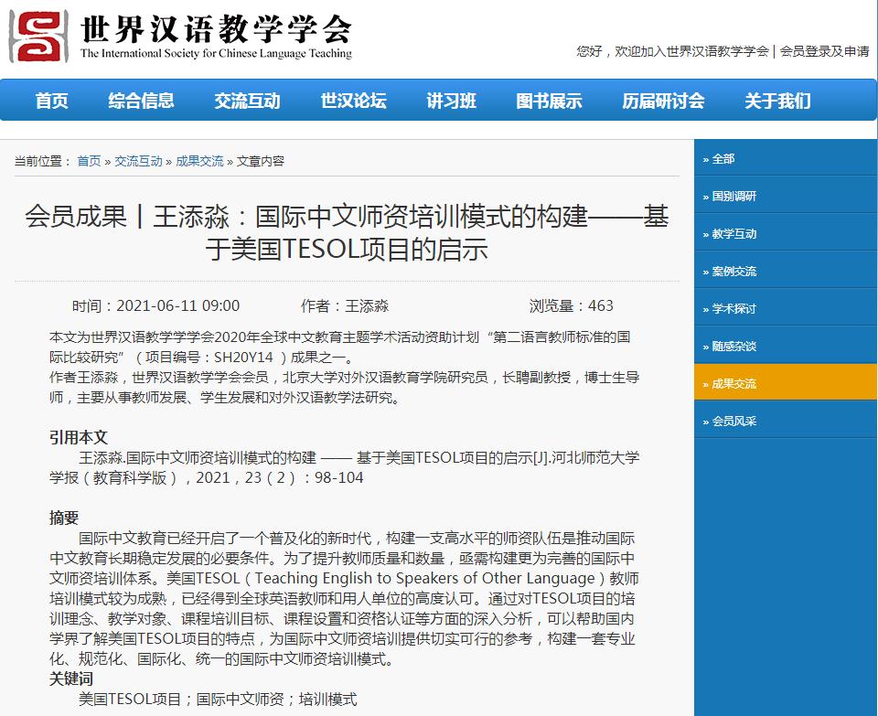This screenshot has height=716, width=878.
Task: Click the 关键词 heading
Action: click(x=71, y=679)
